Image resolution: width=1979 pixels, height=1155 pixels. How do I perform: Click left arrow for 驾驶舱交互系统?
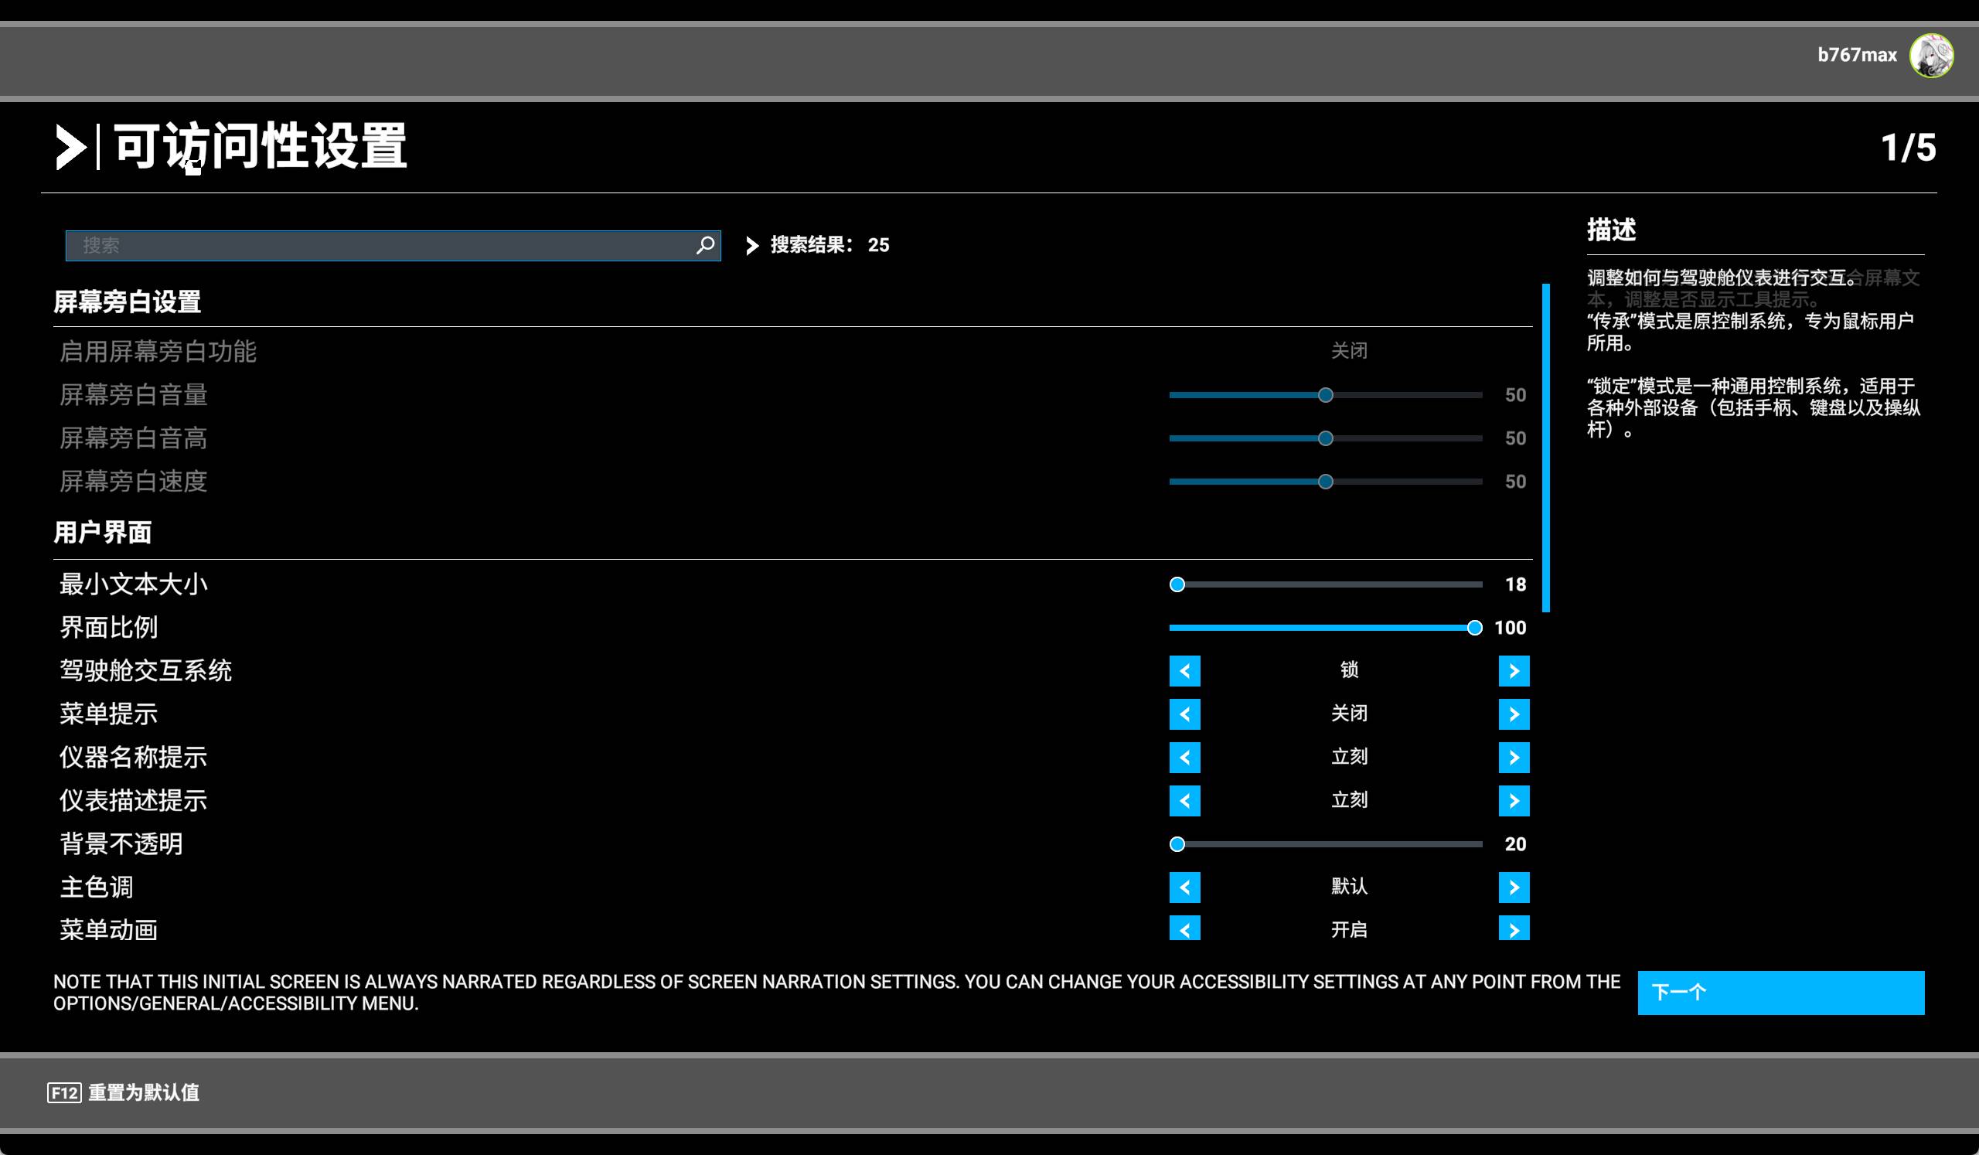[x=1184, y=670]
